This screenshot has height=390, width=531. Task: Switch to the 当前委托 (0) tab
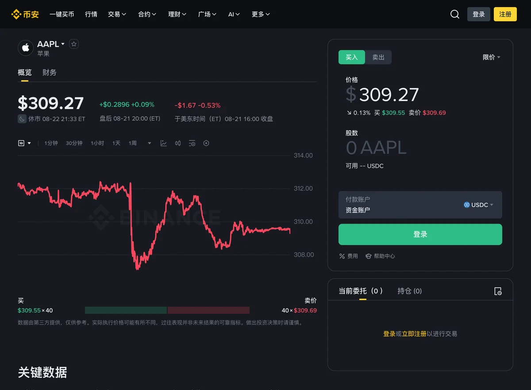pyautogui.click(x=361, y=291)
